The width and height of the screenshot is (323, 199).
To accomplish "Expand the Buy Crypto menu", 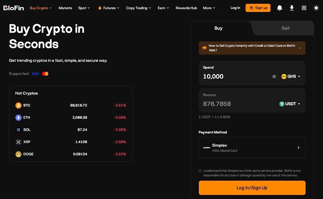I will pos(41,8).
